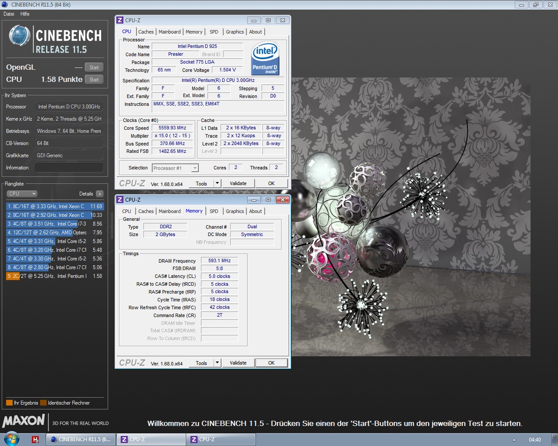Switch to Memory tab in upper CPU-Z
Screen dimensions: 558x446
point(194,32)
